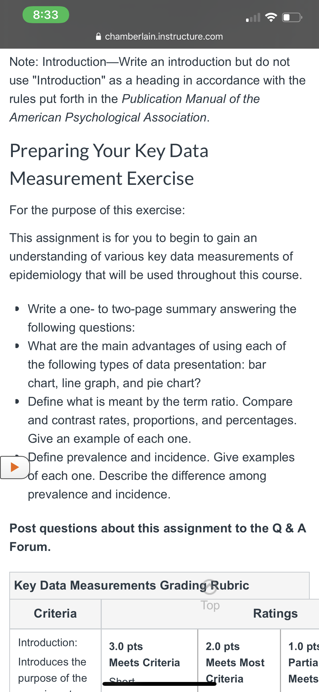Tap the home indicator bar at bottom
Image resolution: width=319 pixels, height=692 pixels.
pyautogui.click(x=159, y=684)
